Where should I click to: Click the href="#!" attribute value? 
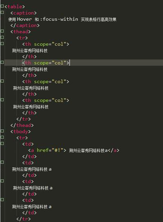click(57, 150)
